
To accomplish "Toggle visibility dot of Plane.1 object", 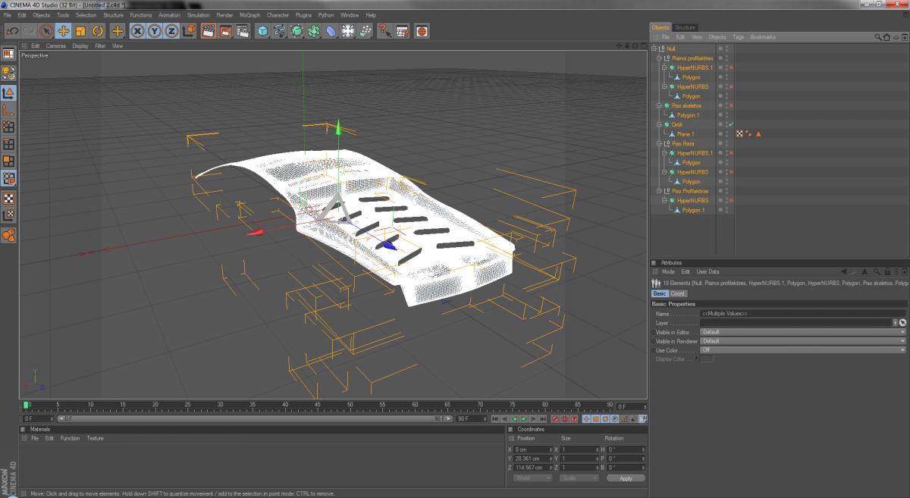I will click(x=720, y=133).
